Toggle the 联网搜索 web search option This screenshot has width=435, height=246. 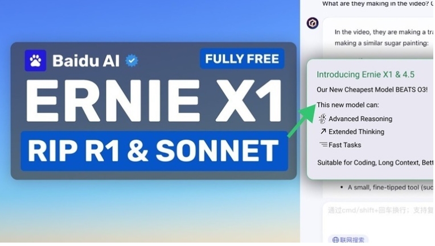pos(348,240)
